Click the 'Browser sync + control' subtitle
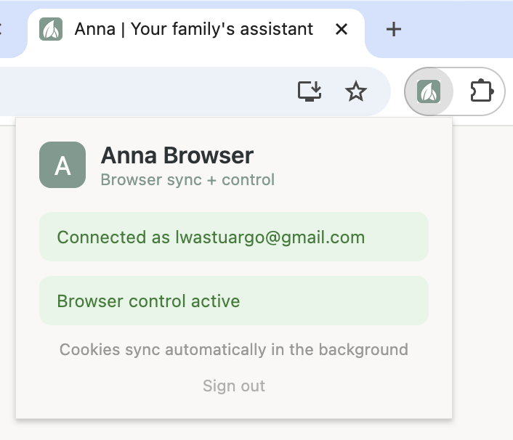Image resolution: width=513 pixels, height=440 pixels. [187, 179]
